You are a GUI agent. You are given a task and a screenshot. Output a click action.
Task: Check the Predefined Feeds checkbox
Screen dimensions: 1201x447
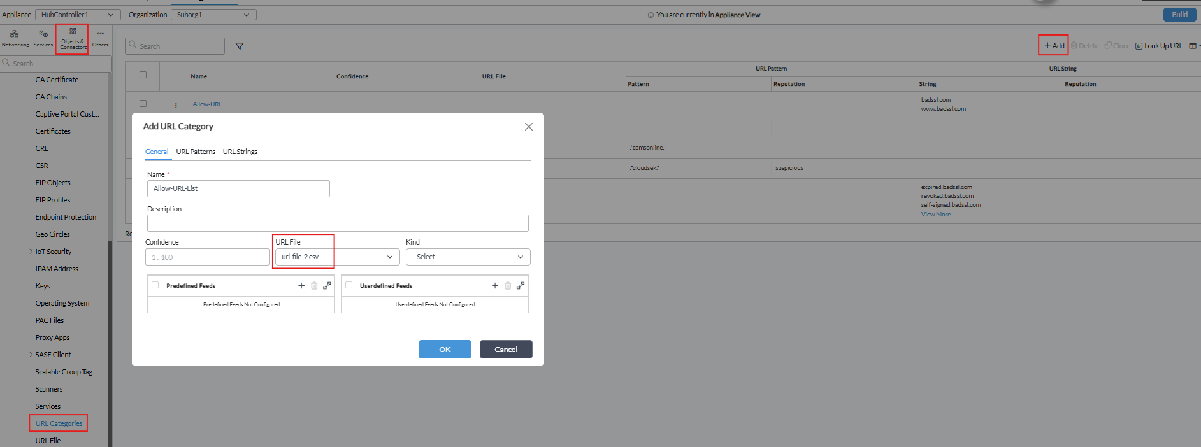click(x=155, y=285)
